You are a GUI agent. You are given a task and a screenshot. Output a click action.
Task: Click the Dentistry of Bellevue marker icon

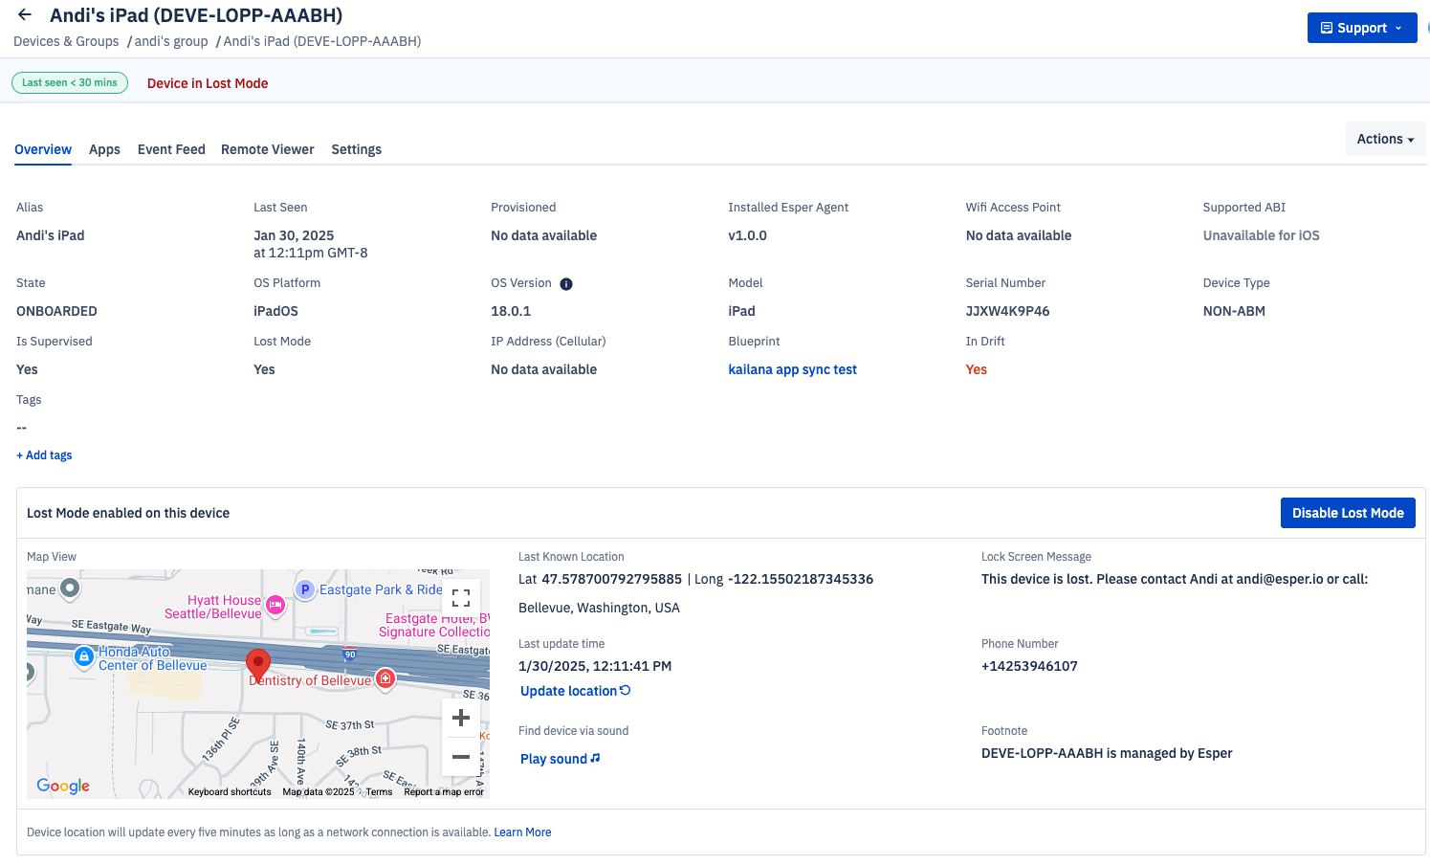pyautogui.click(x=385, y=678)
